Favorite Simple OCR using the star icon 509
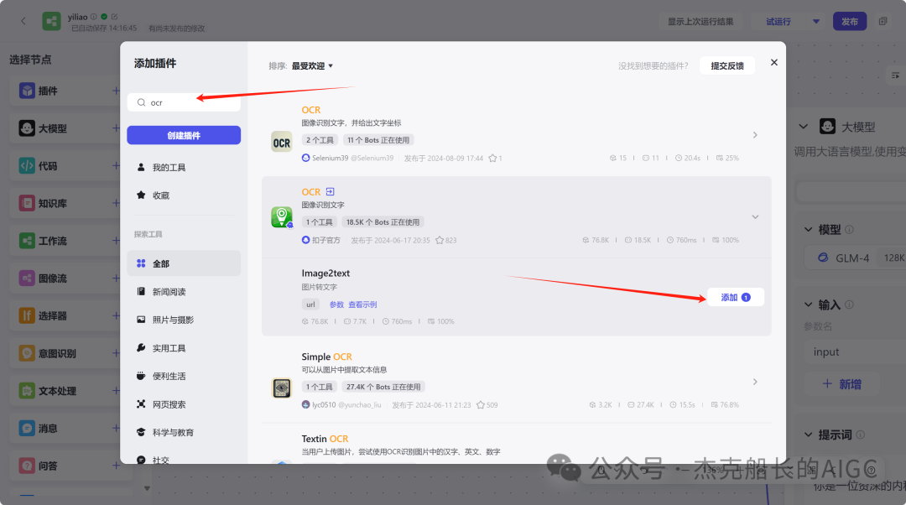This screenshot has width=906, height=505. pos(480,405)
